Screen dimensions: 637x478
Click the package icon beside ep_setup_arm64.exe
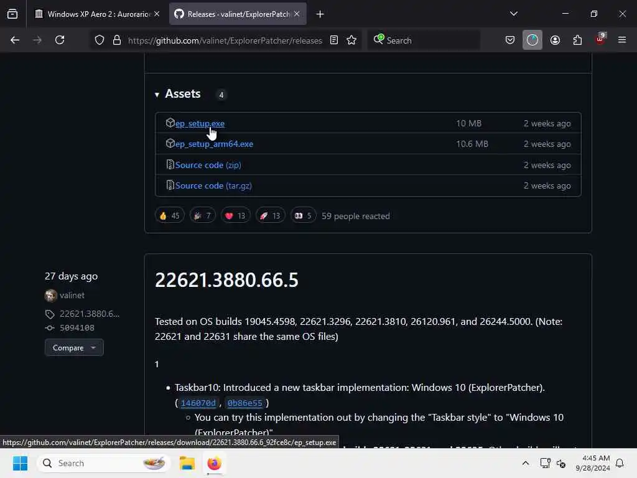point(170,143)
